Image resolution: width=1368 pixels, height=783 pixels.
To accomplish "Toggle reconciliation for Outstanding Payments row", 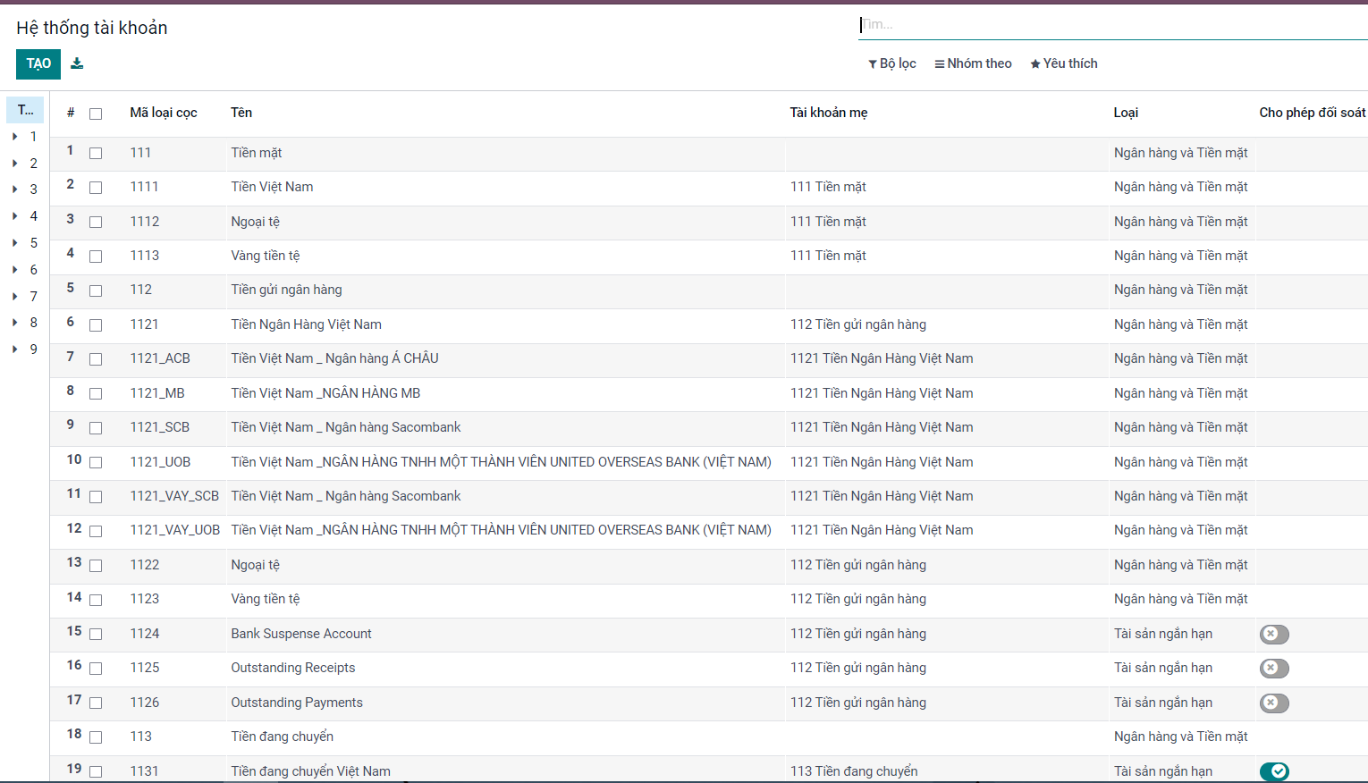I will tap(1273, 703).
